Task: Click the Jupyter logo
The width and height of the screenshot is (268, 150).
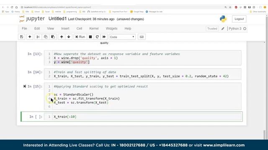Action: pyautogui.click(x=32, y=18)
